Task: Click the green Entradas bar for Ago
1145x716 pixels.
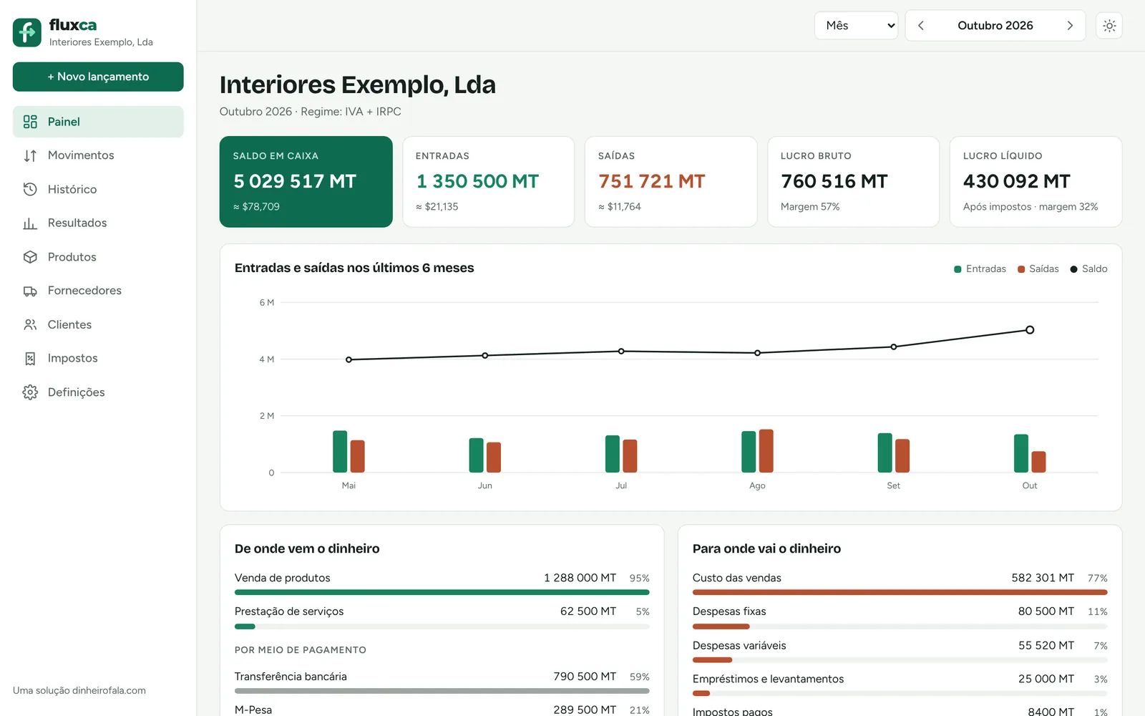Action: 749,452
